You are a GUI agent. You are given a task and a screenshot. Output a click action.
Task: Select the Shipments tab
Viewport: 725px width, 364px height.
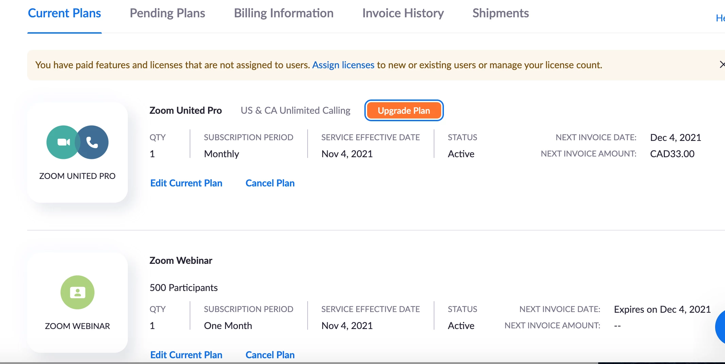[500, 13]
